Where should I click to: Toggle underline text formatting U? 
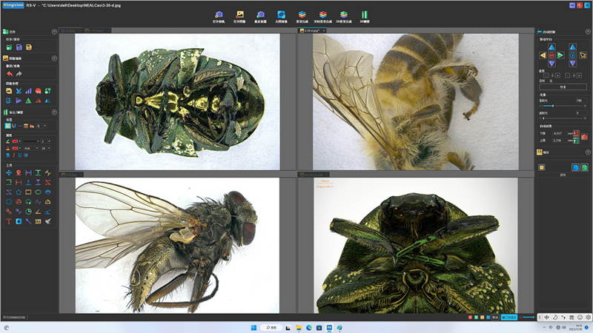tap(20, 155)
